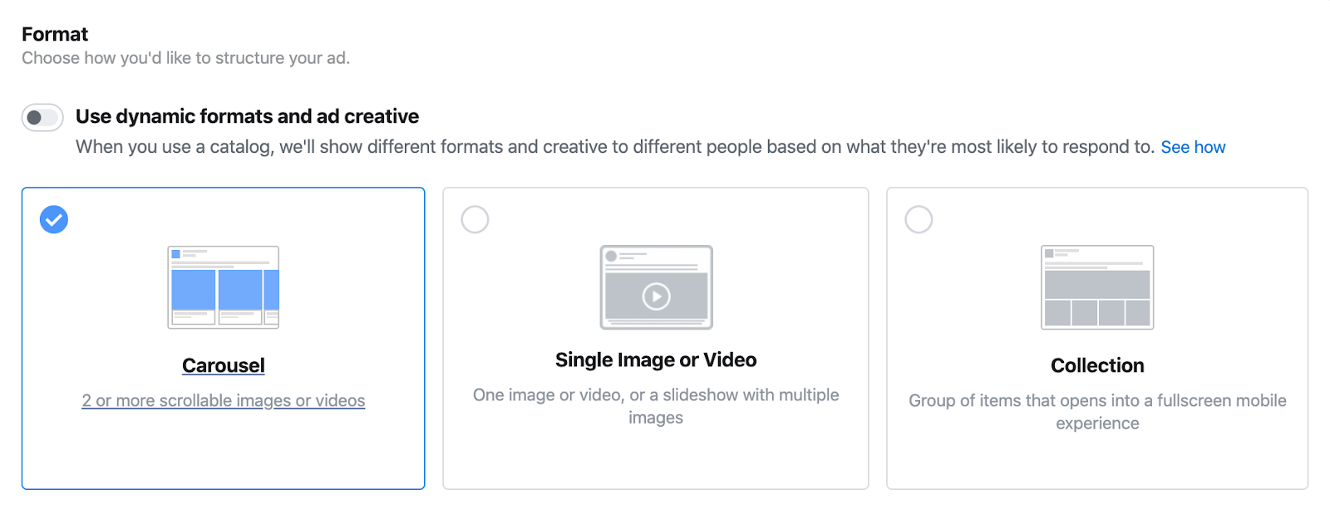Open the See how link
1330x514 pixels.
[x=1193, y=147]
